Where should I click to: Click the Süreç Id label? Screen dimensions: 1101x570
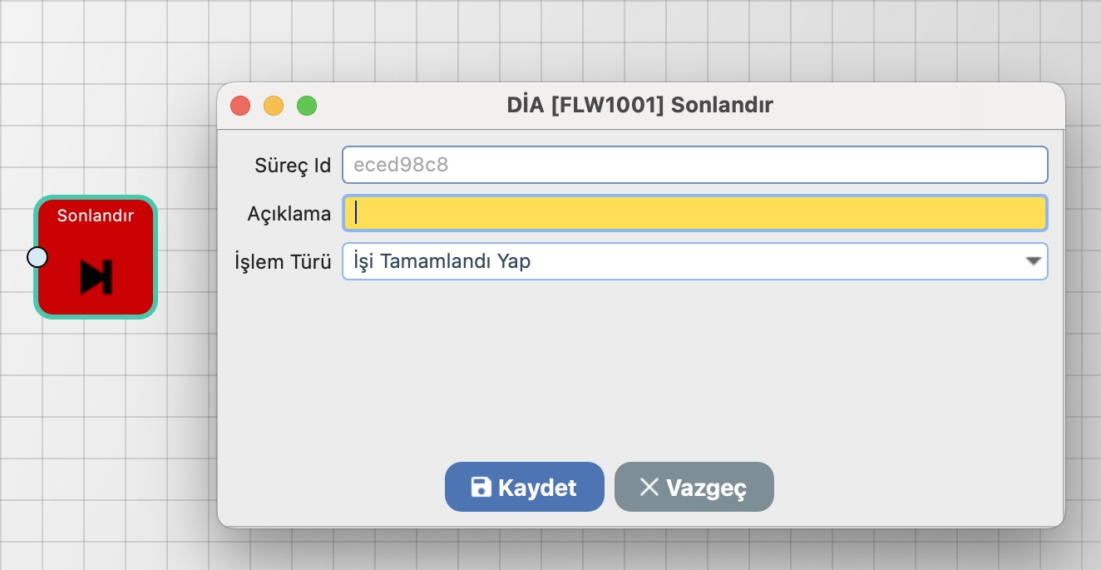point(293,166)
